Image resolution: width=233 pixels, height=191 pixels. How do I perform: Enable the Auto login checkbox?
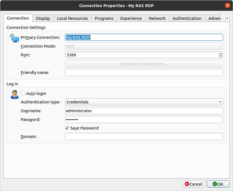[23, 93]
